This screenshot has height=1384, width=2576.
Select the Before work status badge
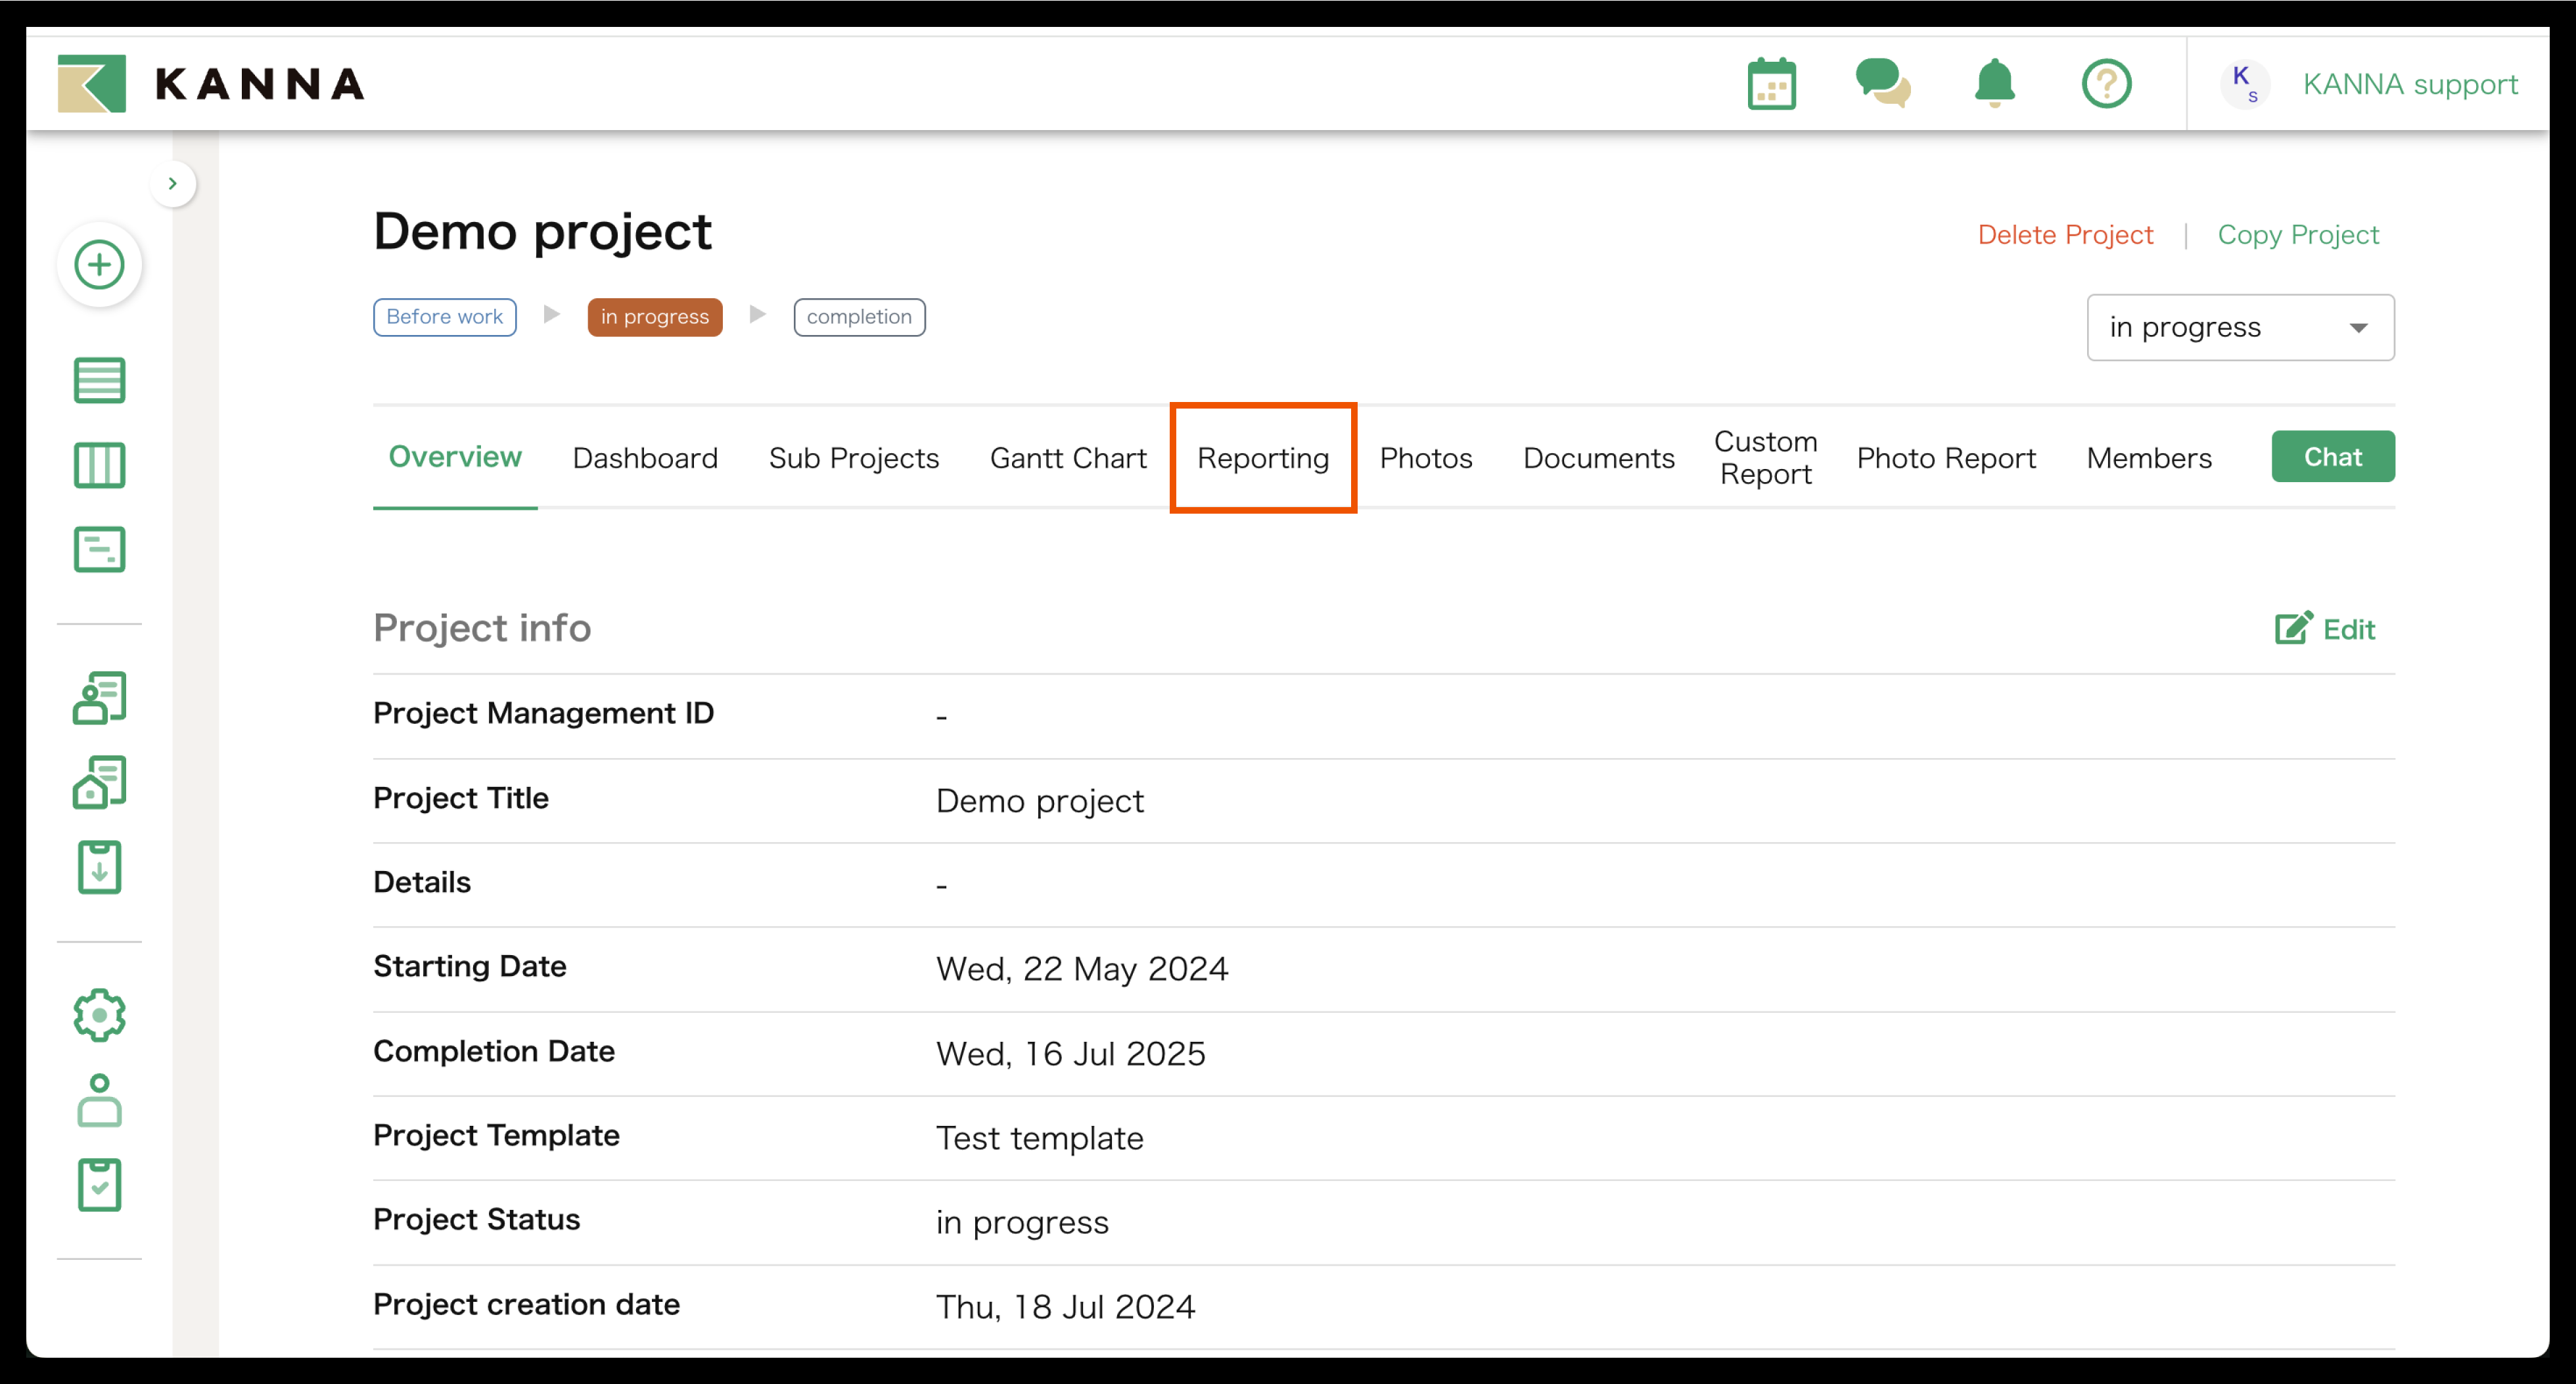coord(444,317)
